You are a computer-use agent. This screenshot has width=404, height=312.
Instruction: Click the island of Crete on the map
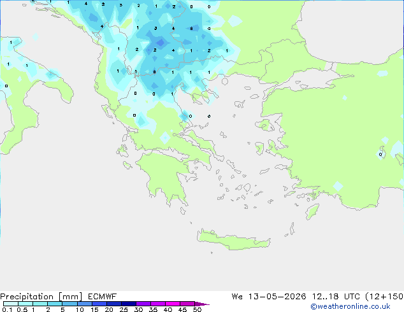233,240
